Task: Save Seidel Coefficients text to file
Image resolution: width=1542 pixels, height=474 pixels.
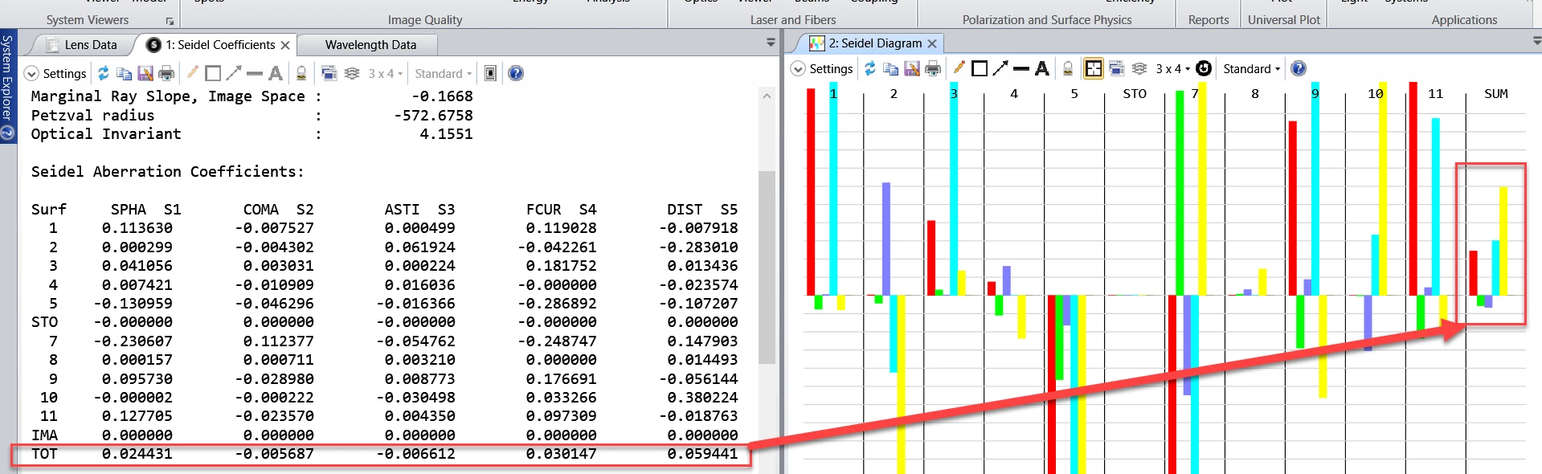Action: pos(145,73)
